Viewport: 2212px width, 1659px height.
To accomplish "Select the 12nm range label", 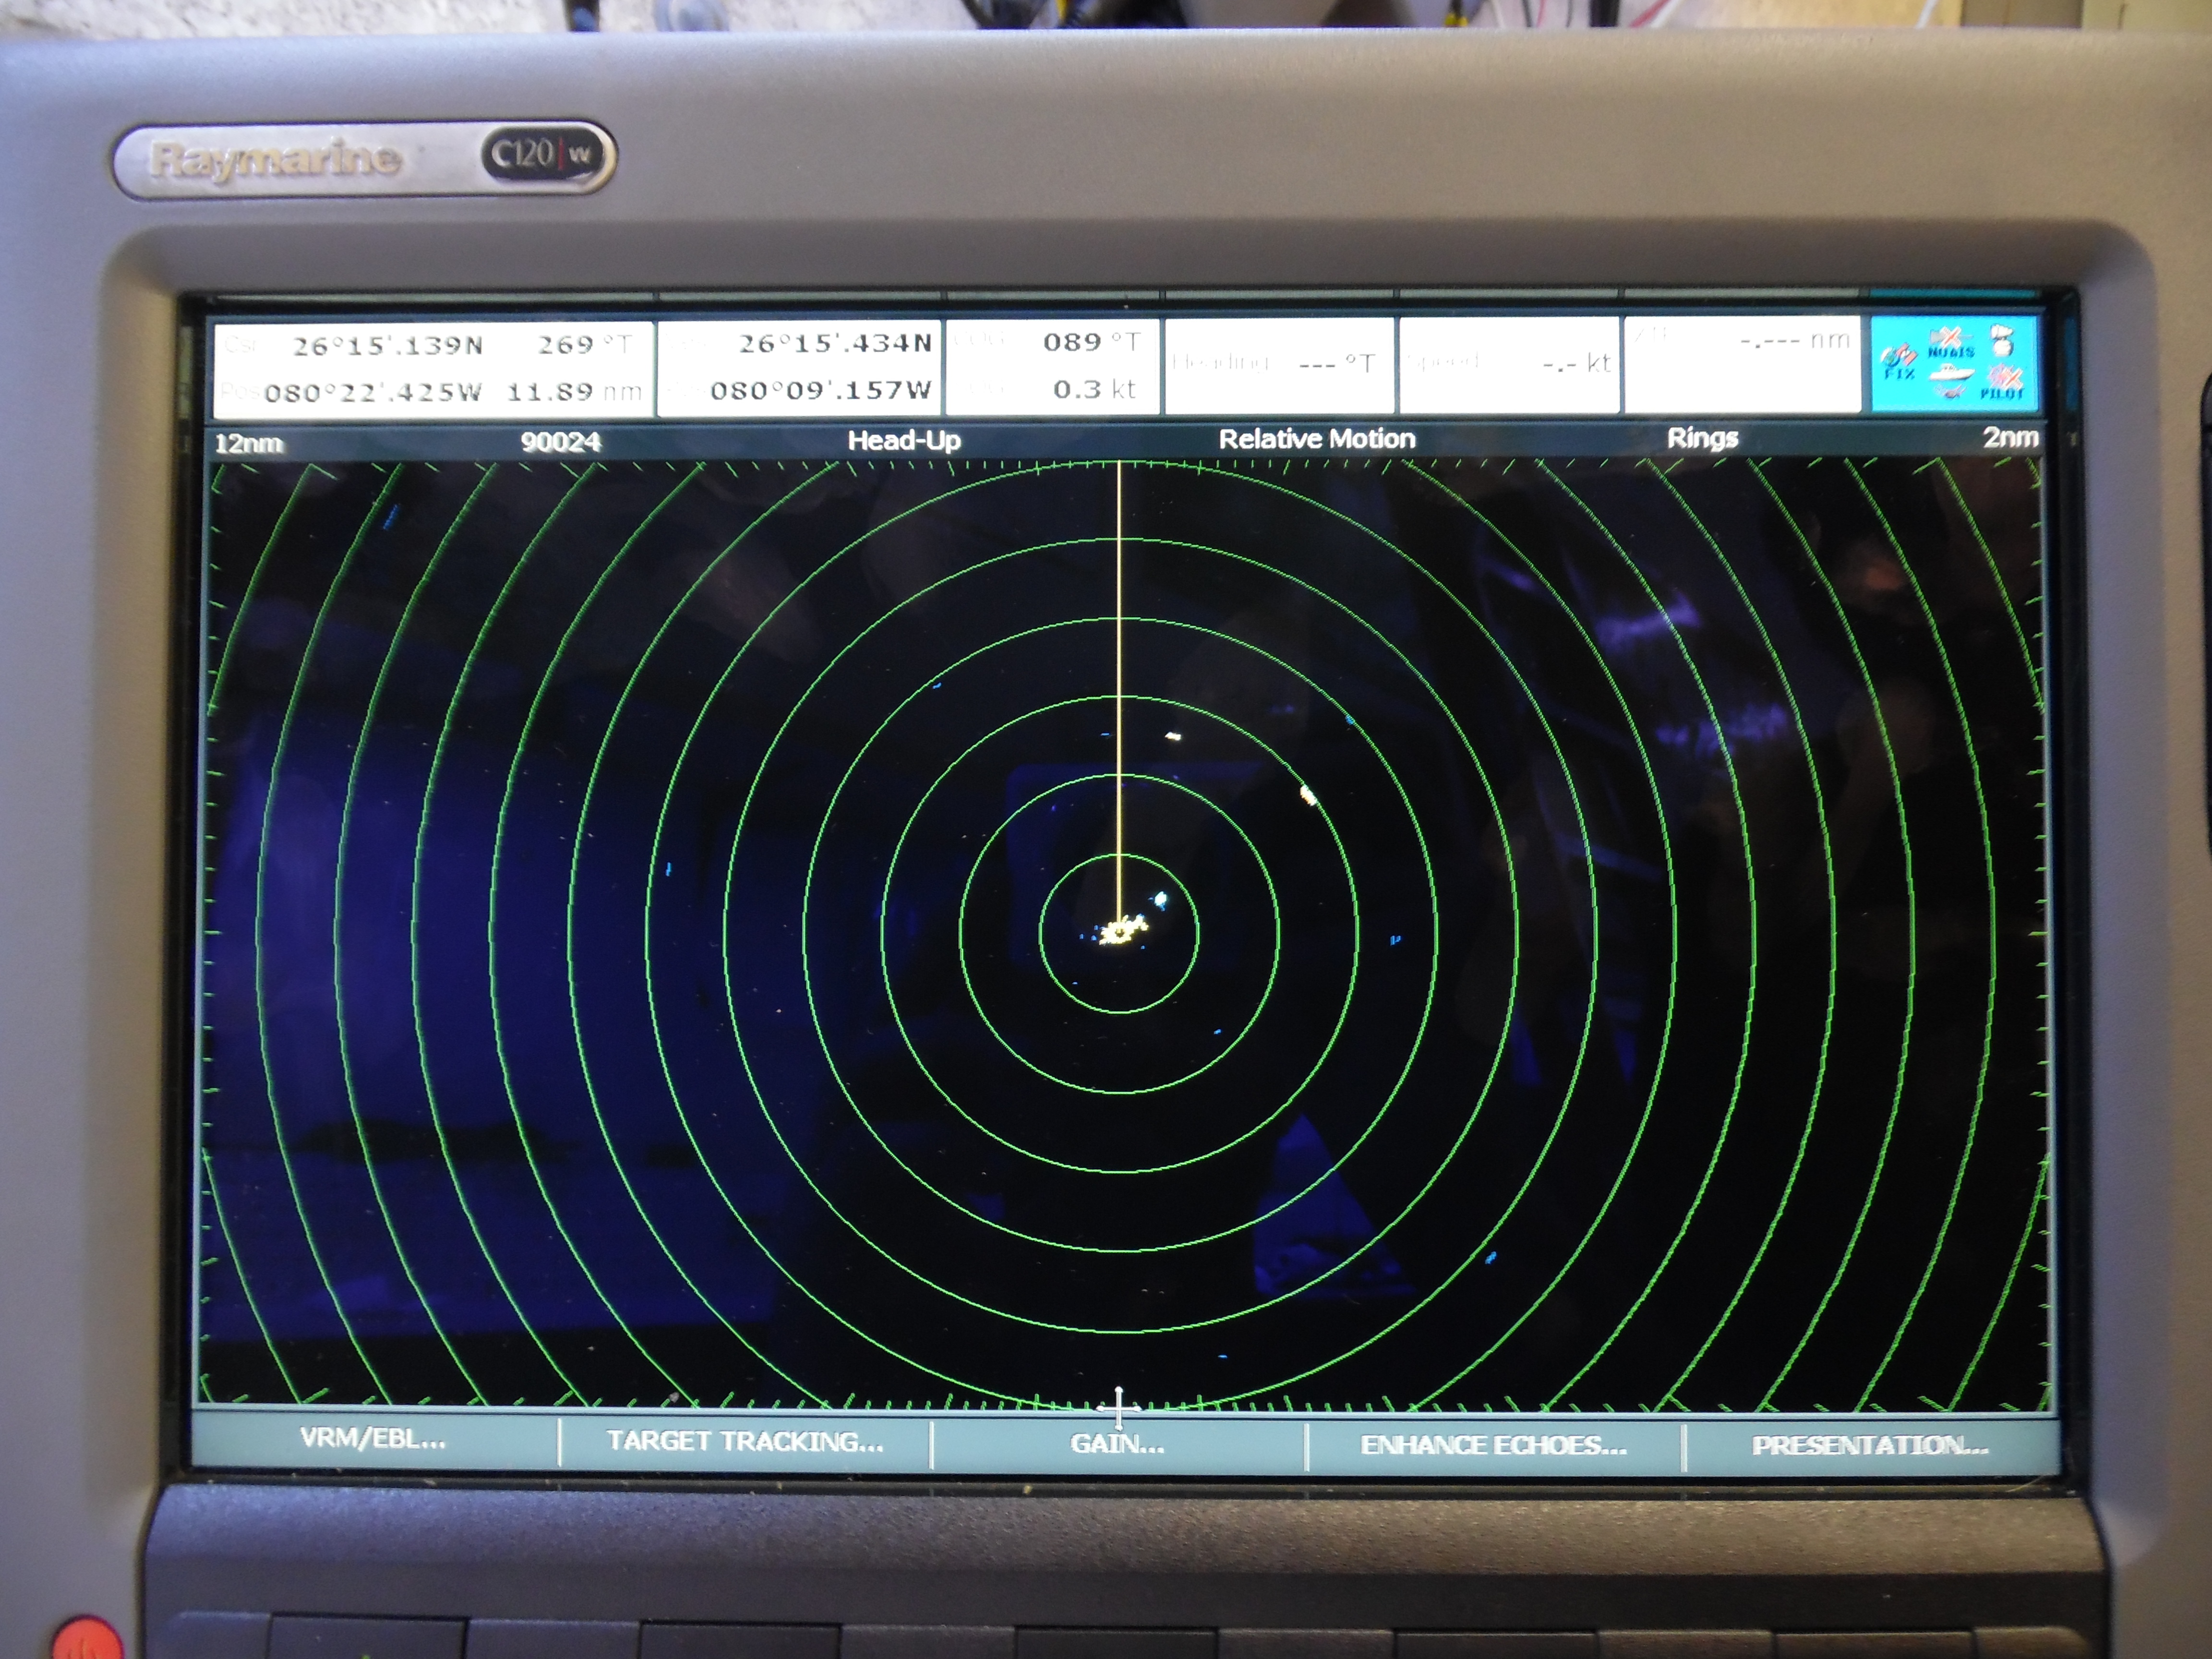I will [x=249, y=443].
